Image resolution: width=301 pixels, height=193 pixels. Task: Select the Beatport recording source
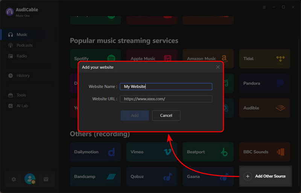(x=208, y=152)
